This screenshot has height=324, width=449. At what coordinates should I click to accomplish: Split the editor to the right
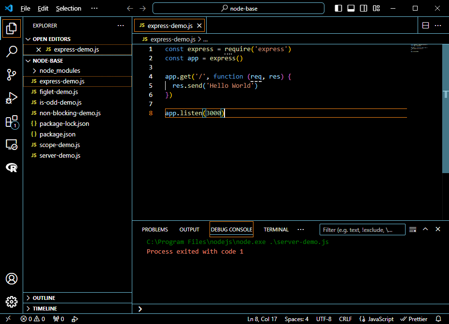(425, 26)
